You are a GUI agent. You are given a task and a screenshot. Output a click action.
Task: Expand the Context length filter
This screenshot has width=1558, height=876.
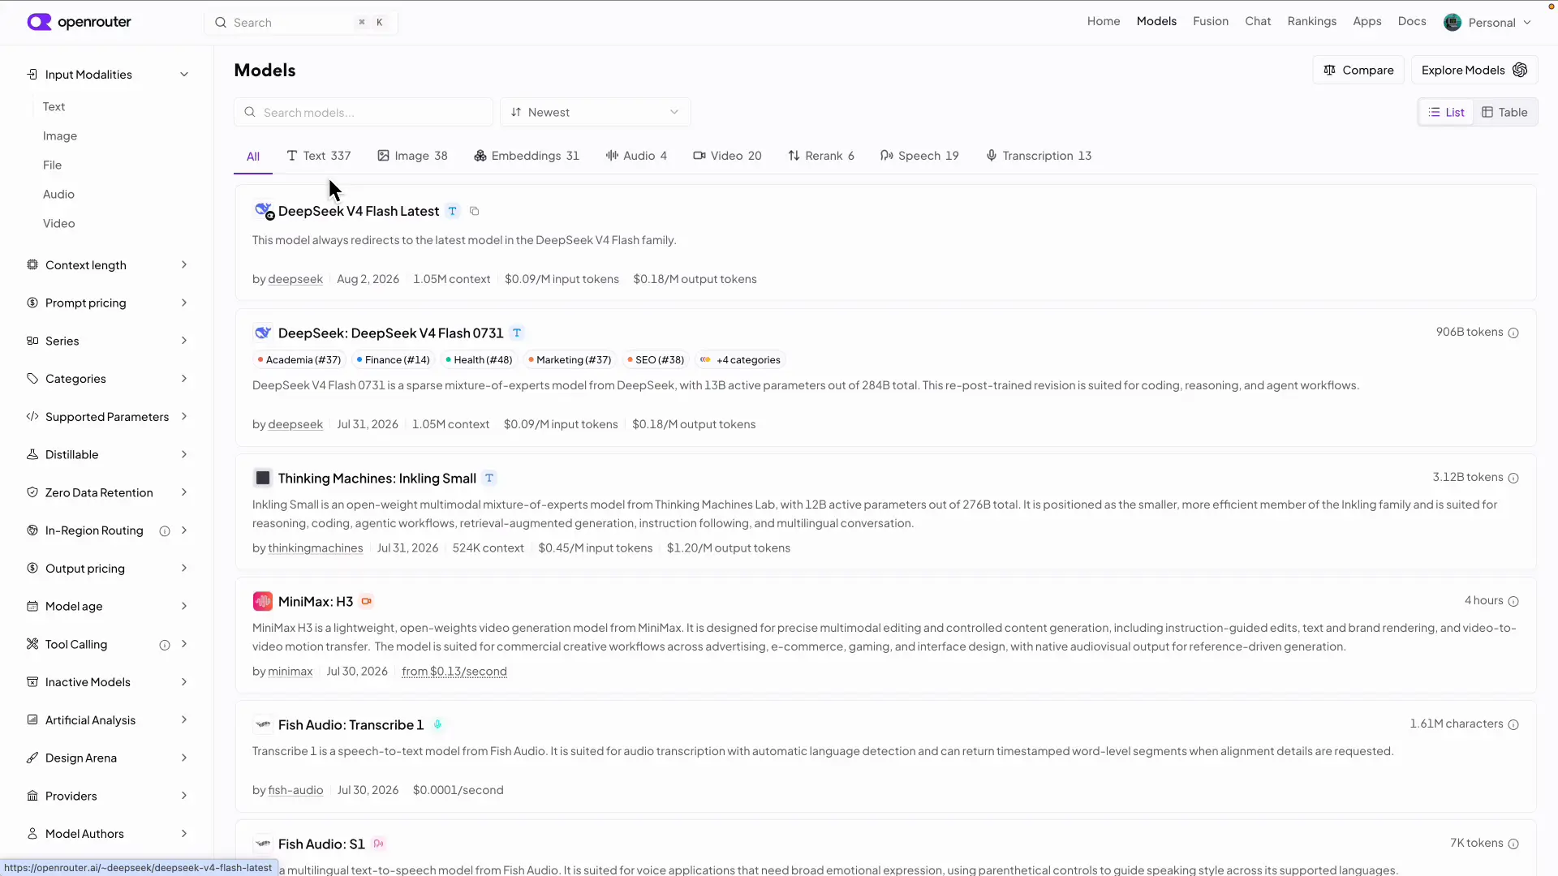point(108,265)
